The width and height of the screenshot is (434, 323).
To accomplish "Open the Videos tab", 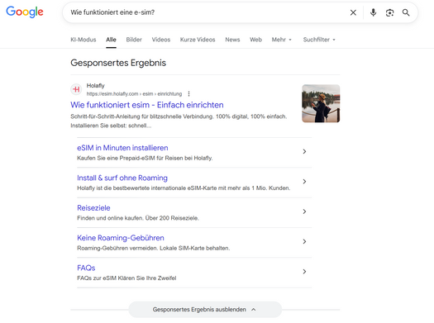I will point(161,40).
